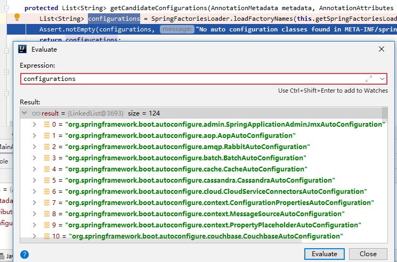Click list icon of element 8
The width and height of the screenshot is (397, 262).
click(47, 214)
